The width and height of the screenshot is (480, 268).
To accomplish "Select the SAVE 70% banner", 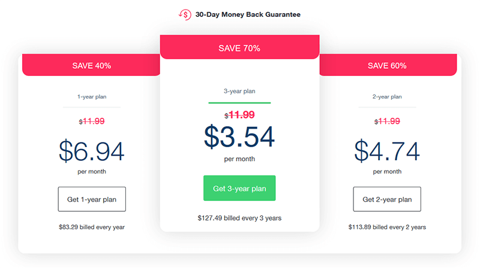I will pos(239,47).
